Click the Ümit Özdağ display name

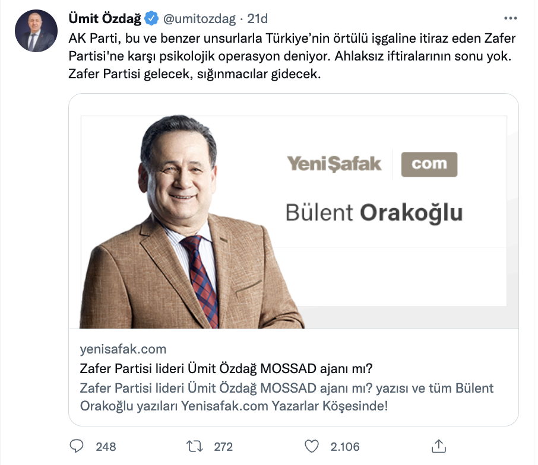pos(105,19)
